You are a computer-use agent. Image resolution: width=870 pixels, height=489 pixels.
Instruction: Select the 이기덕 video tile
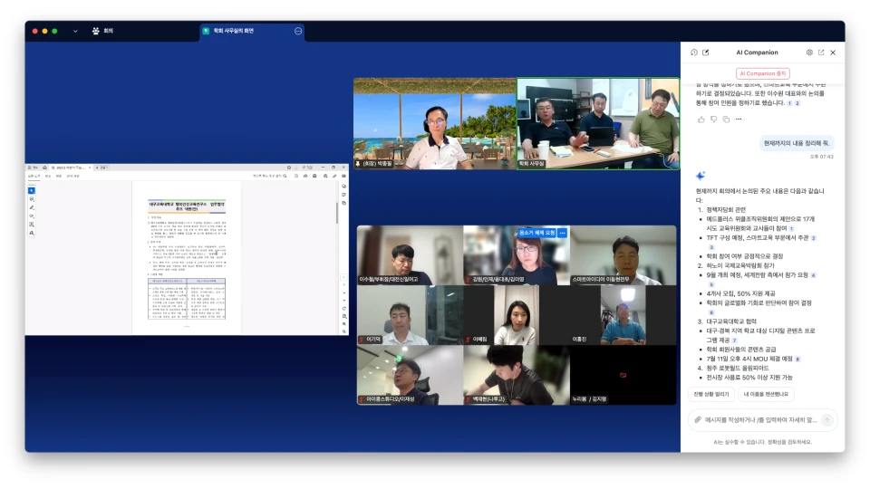(x=410, y=315)
